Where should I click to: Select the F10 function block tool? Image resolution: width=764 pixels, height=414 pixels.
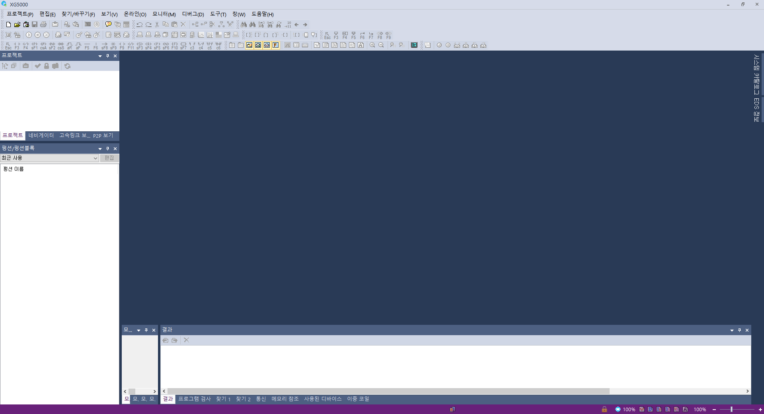[175, 45]
